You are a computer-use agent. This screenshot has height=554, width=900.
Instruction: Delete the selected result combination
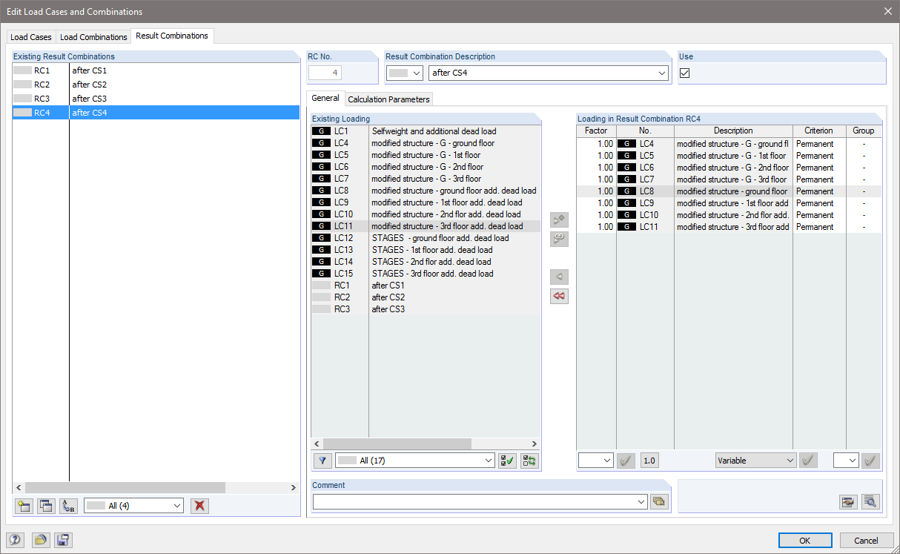[199, 506]
